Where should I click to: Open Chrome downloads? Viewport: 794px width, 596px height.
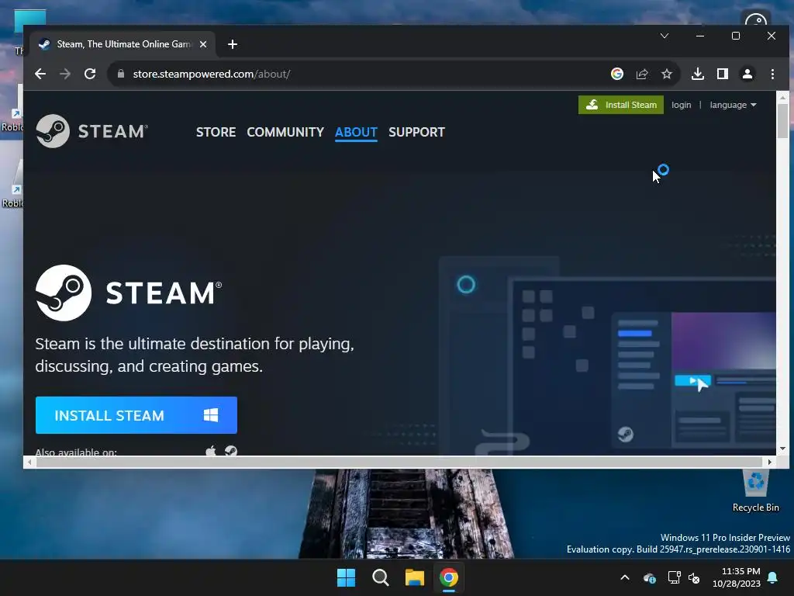tap(697, 74)
